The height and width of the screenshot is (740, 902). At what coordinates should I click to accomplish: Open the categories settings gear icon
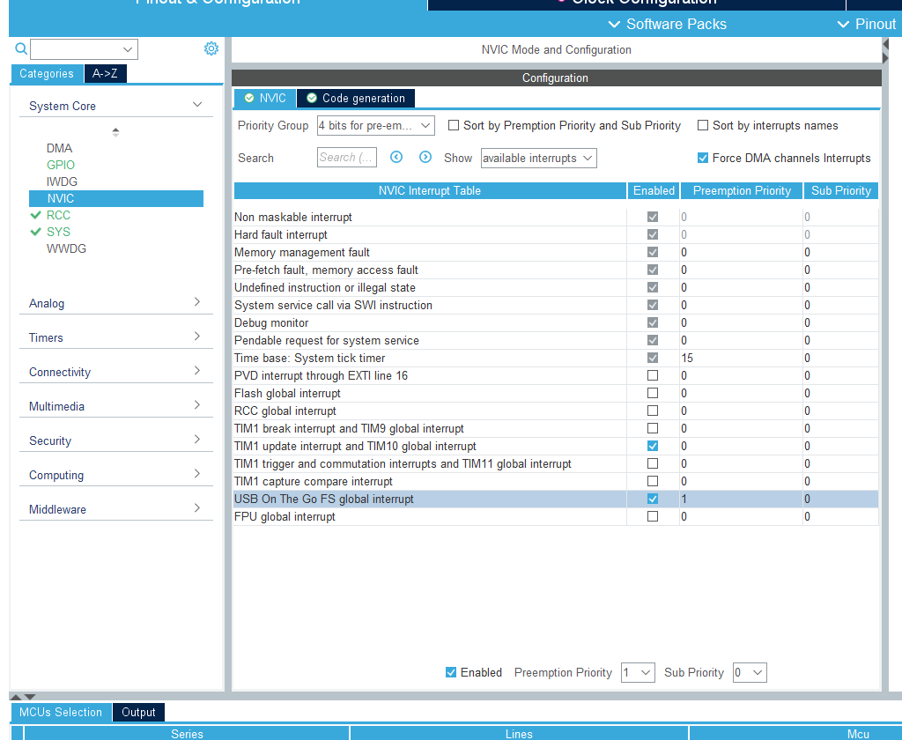[211, 48]
